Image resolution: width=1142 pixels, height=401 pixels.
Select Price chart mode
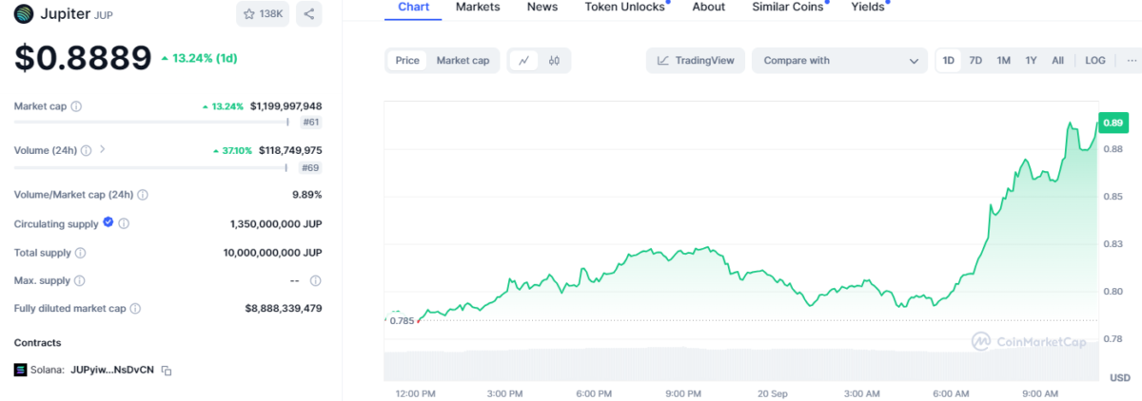tap(407, 60)
